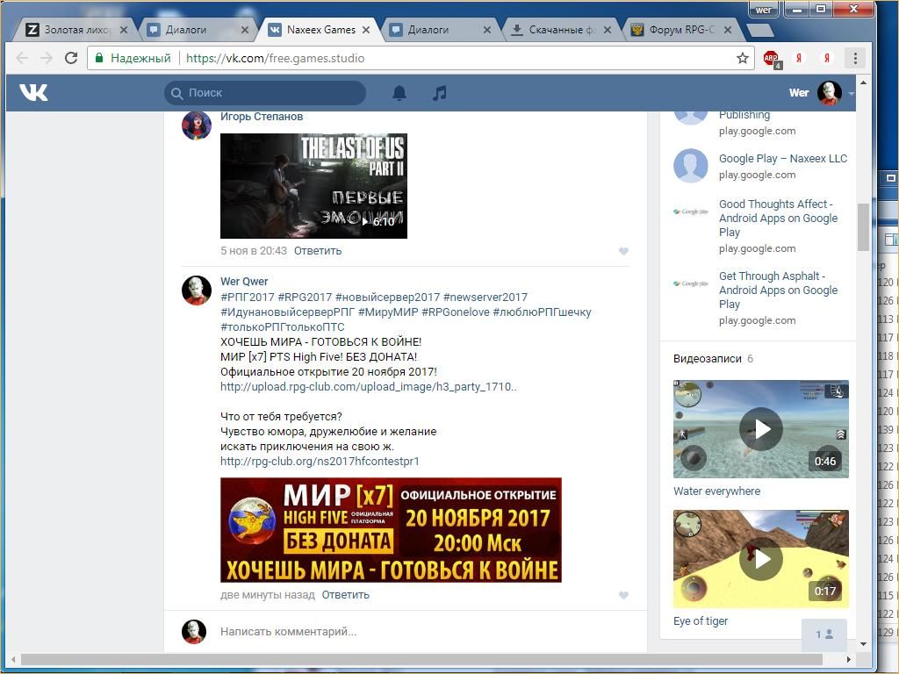The width and height of the screenshot is (899, 674).
Task: Open the notifications bell
Action: [x=399, y=92]
